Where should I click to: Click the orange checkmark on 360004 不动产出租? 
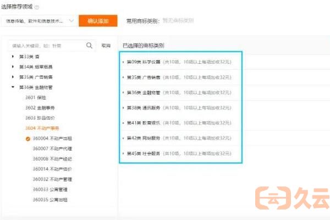[28, 138]
